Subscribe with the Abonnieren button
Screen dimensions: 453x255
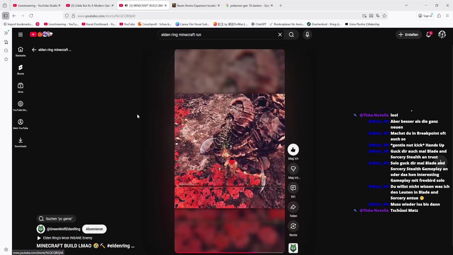(94, 229)
